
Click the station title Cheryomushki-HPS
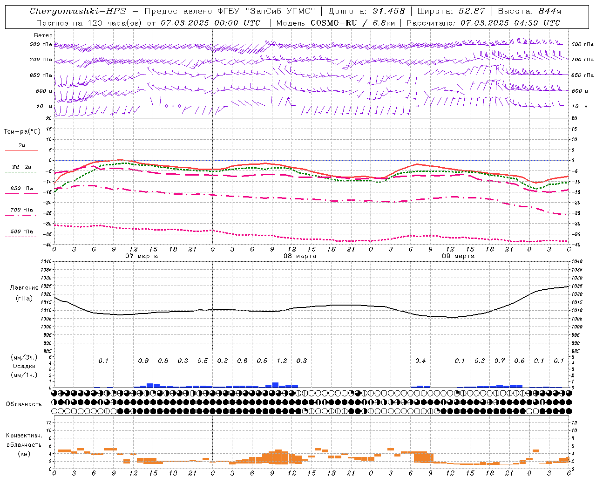78,11
